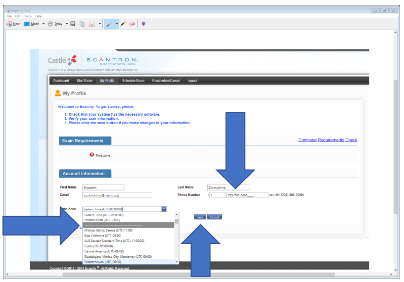Select the Highlighter tool
This screenshot has height=282, width=404.
coord(123,24)
